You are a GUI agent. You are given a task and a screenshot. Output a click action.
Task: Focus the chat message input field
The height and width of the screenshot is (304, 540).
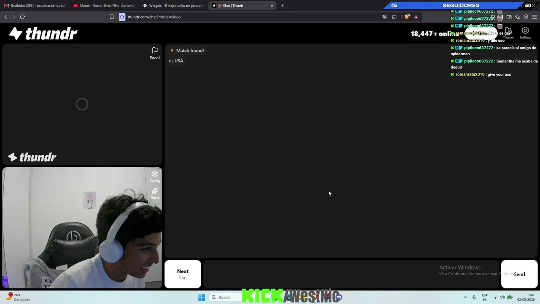coord(351,274)
